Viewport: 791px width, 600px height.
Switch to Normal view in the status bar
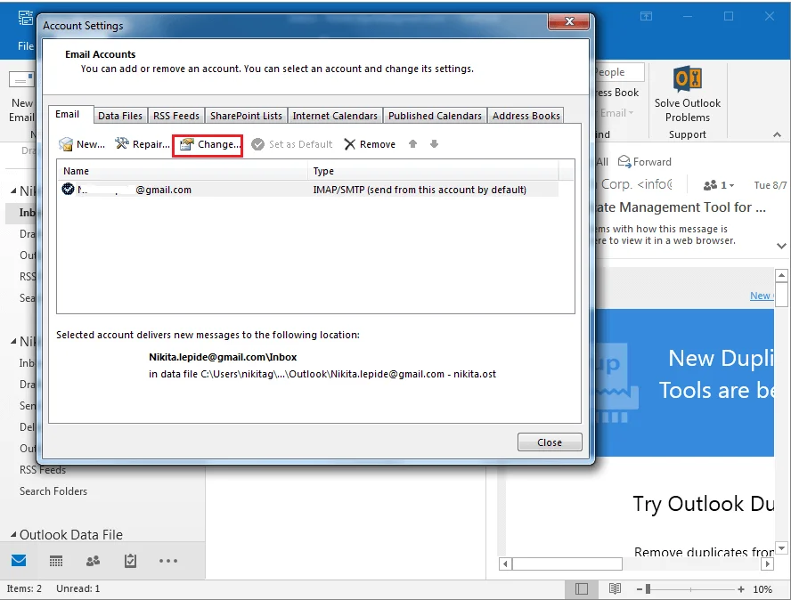[581, 588]
